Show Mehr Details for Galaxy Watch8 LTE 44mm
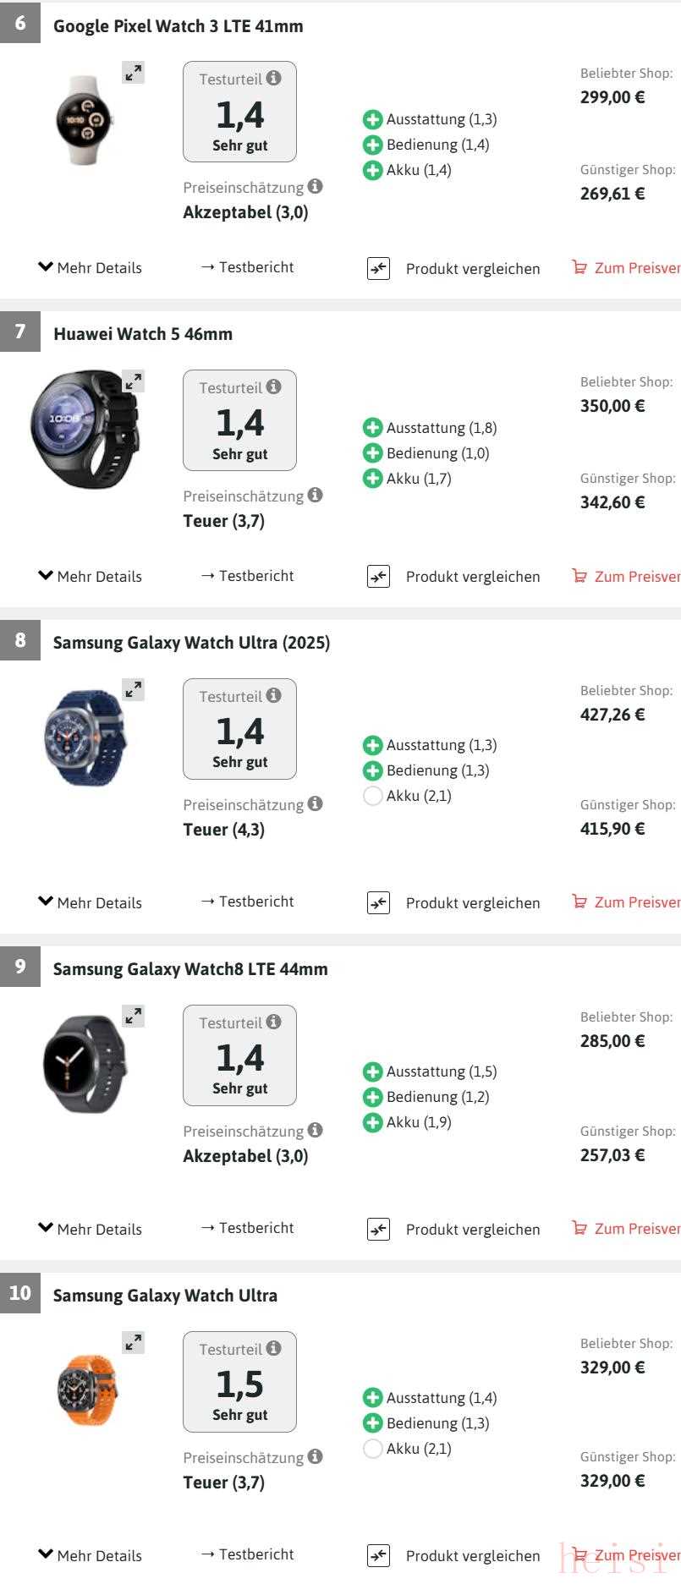 90,1230
